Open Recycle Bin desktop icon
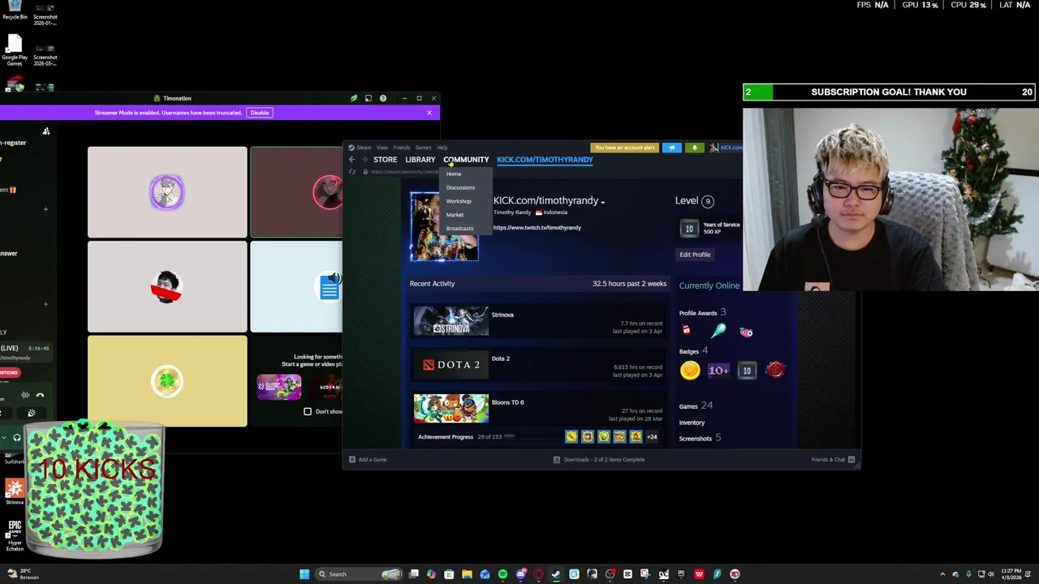The width and height of the screenshot is (1039, 584). [x=14, y=11]
